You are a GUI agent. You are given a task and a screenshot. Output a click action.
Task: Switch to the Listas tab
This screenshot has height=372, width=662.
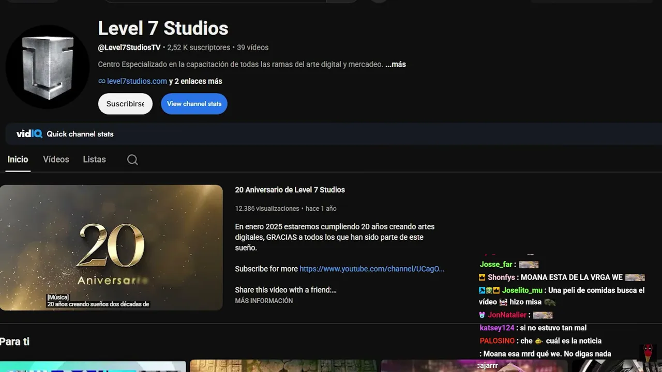point(94,160)
